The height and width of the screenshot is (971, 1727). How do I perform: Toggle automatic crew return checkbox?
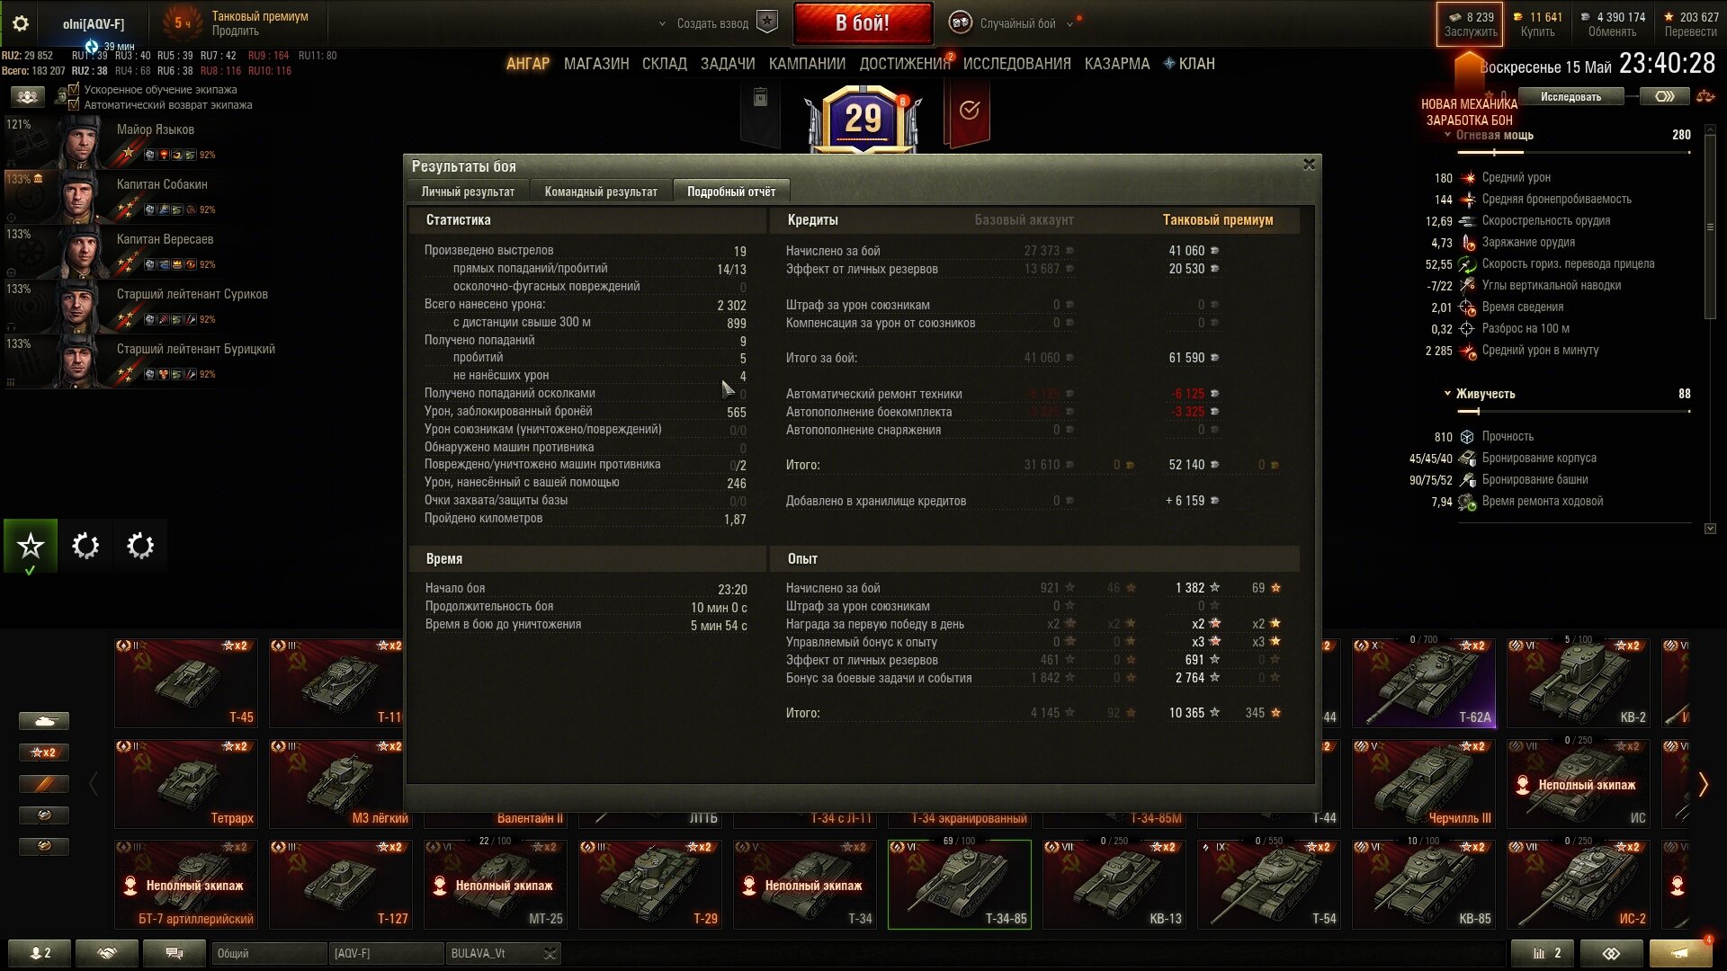[74, 105]
